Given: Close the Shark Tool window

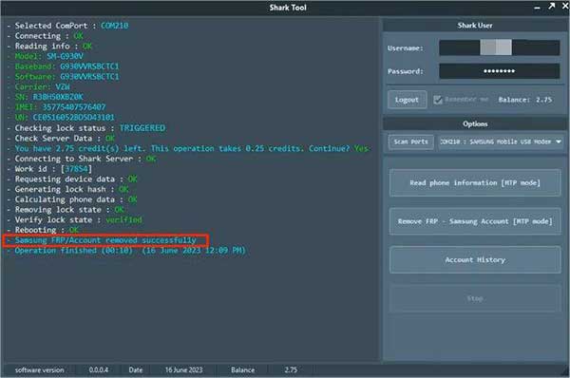Looking at the screenshot, I should (565, 7).
